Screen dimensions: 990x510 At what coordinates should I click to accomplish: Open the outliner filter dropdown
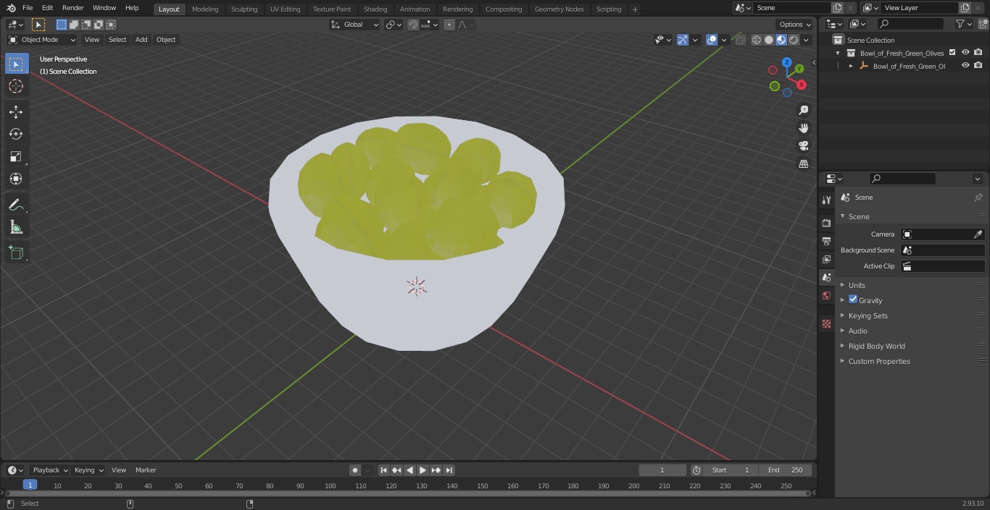pyautogui.click(x=963, y=24)
